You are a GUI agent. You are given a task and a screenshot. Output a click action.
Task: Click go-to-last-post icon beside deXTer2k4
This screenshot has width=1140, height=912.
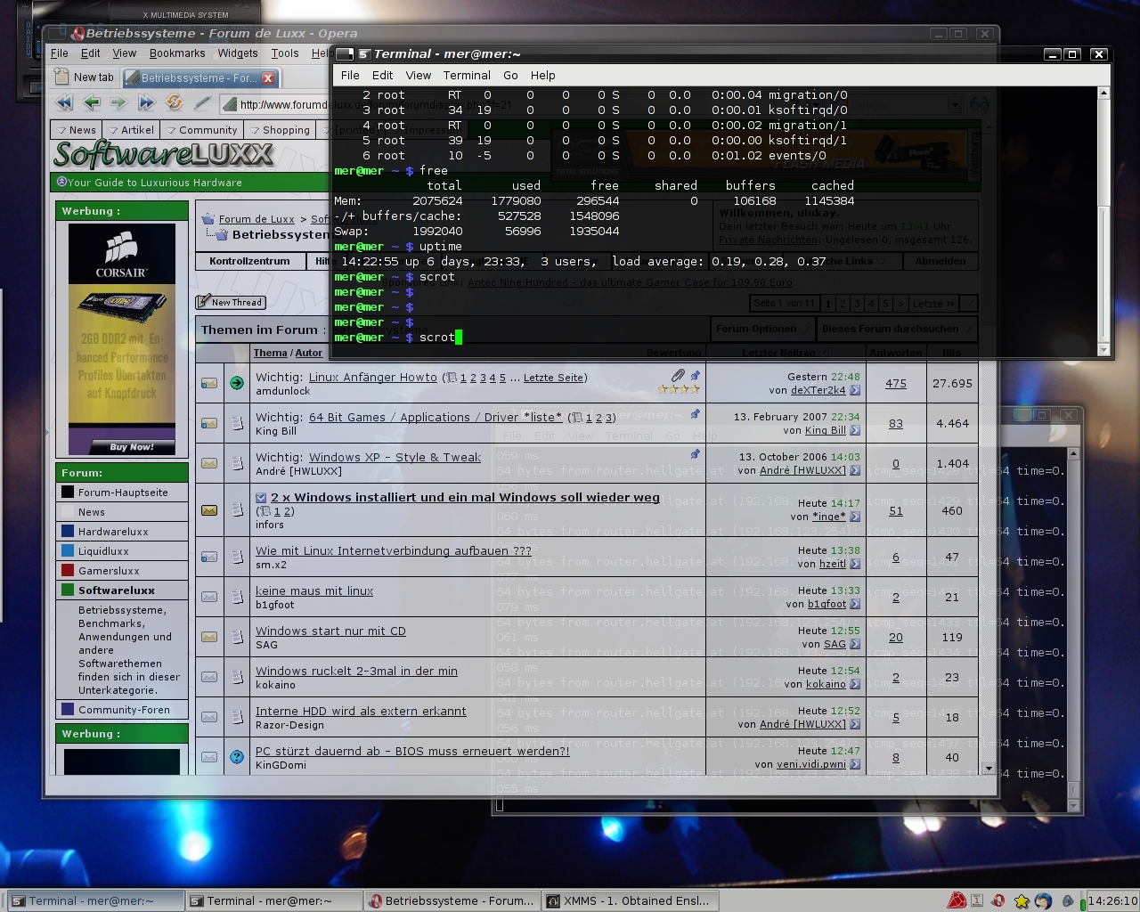tap(855, 390)
